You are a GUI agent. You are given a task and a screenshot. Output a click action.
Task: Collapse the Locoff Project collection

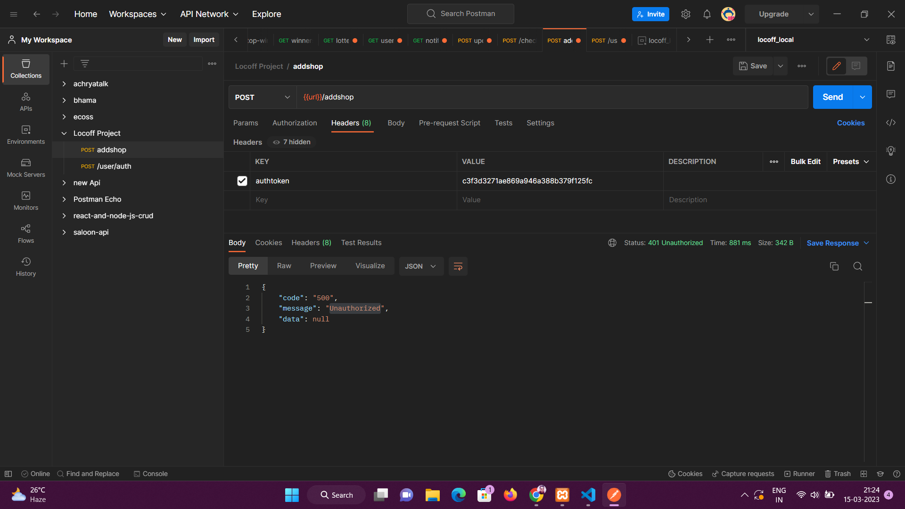coord(64,133)
